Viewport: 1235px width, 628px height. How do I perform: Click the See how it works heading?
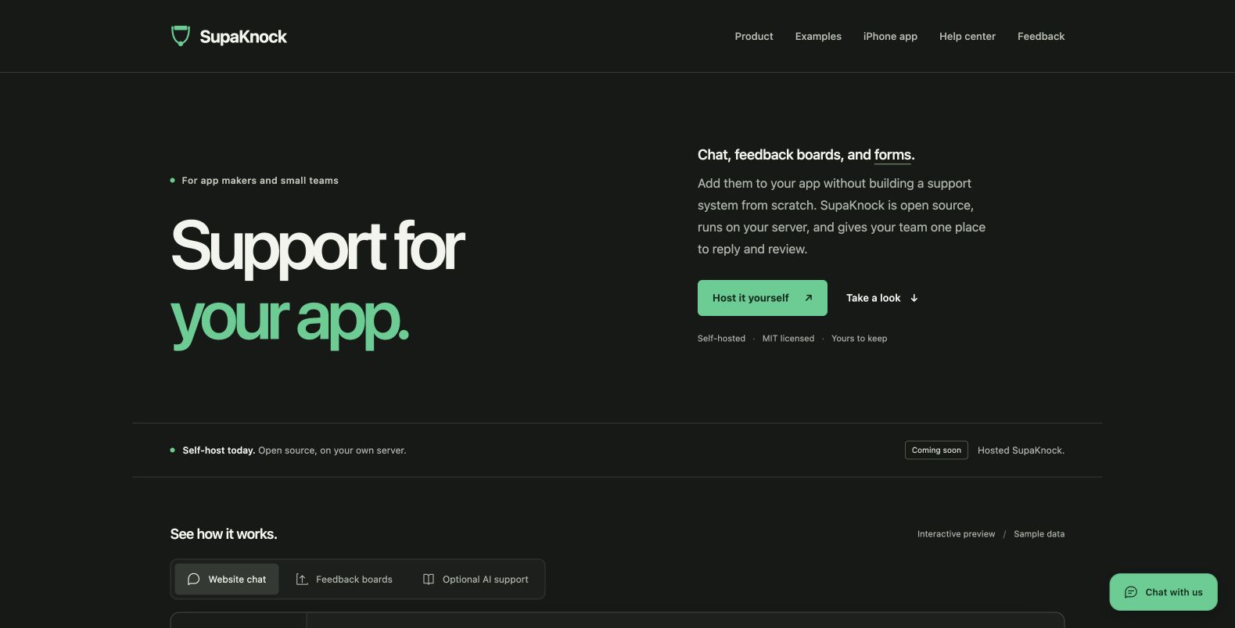[x=224, y=534]
